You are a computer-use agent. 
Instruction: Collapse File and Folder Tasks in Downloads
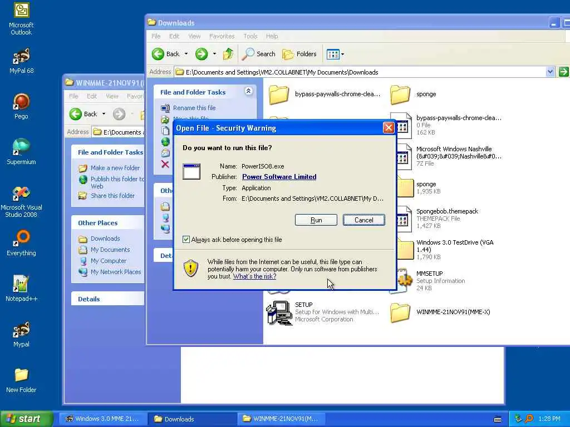pyautogui.click(x=248, y=91)
